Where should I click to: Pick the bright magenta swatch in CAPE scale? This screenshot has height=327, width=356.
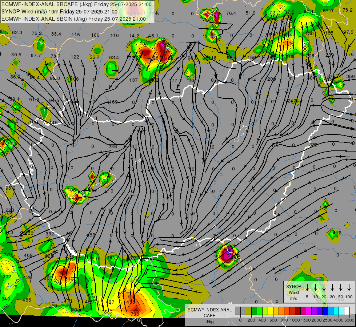[309, 311]
